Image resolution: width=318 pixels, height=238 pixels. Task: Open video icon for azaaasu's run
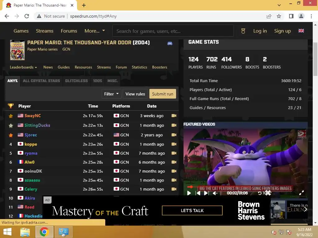(x=174, y=180)
